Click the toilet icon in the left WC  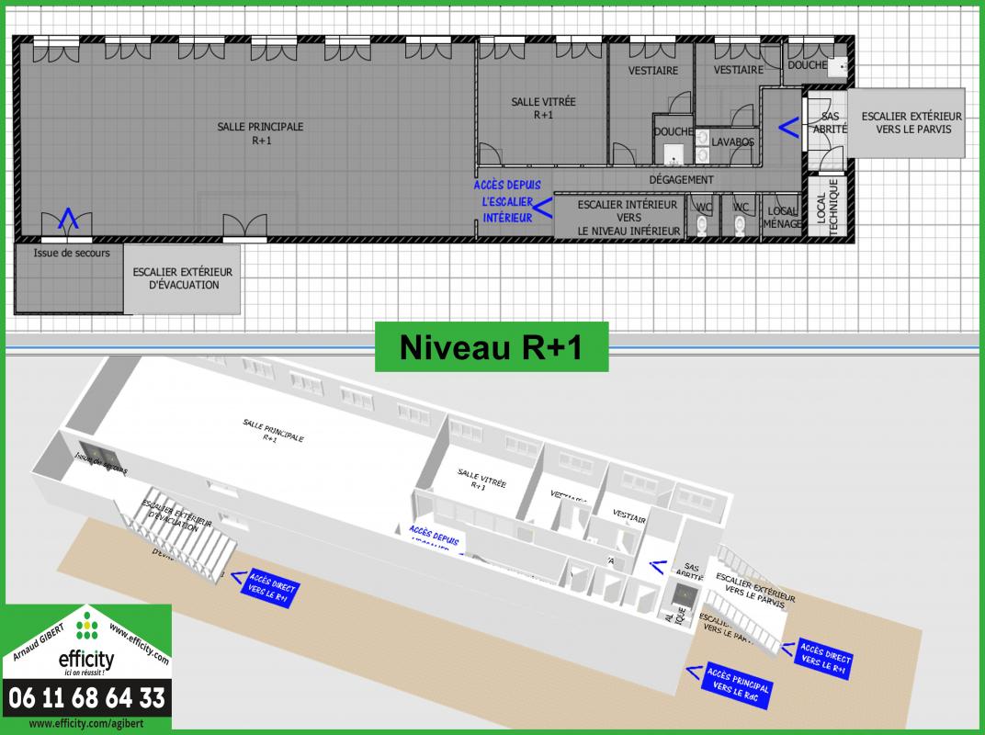tap(704, 226)
